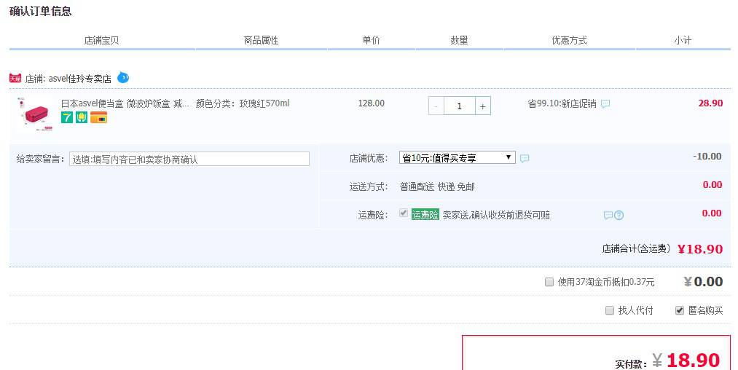Open the 新店促销 discount comment bubble icon
Screen dimensions: 738x370
coord(605,103)
